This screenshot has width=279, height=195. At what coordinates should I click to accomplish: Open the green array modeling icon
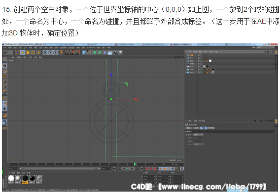(x=100, y=53)
